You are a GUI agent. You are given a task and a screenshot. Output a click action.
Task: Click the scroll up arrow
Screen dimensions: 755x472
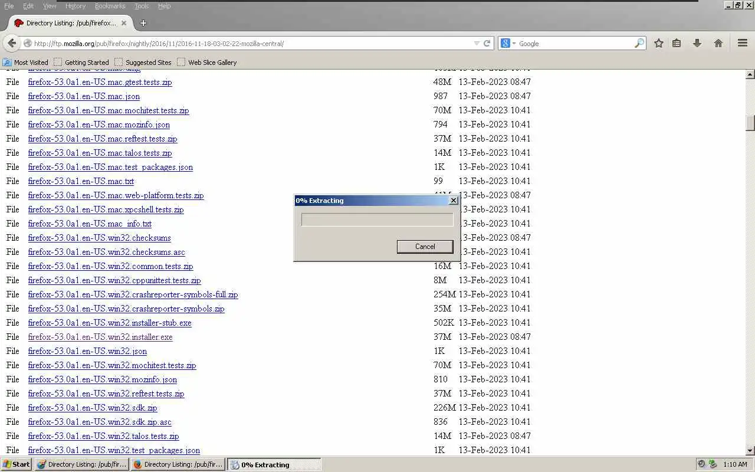pos(750,74)
